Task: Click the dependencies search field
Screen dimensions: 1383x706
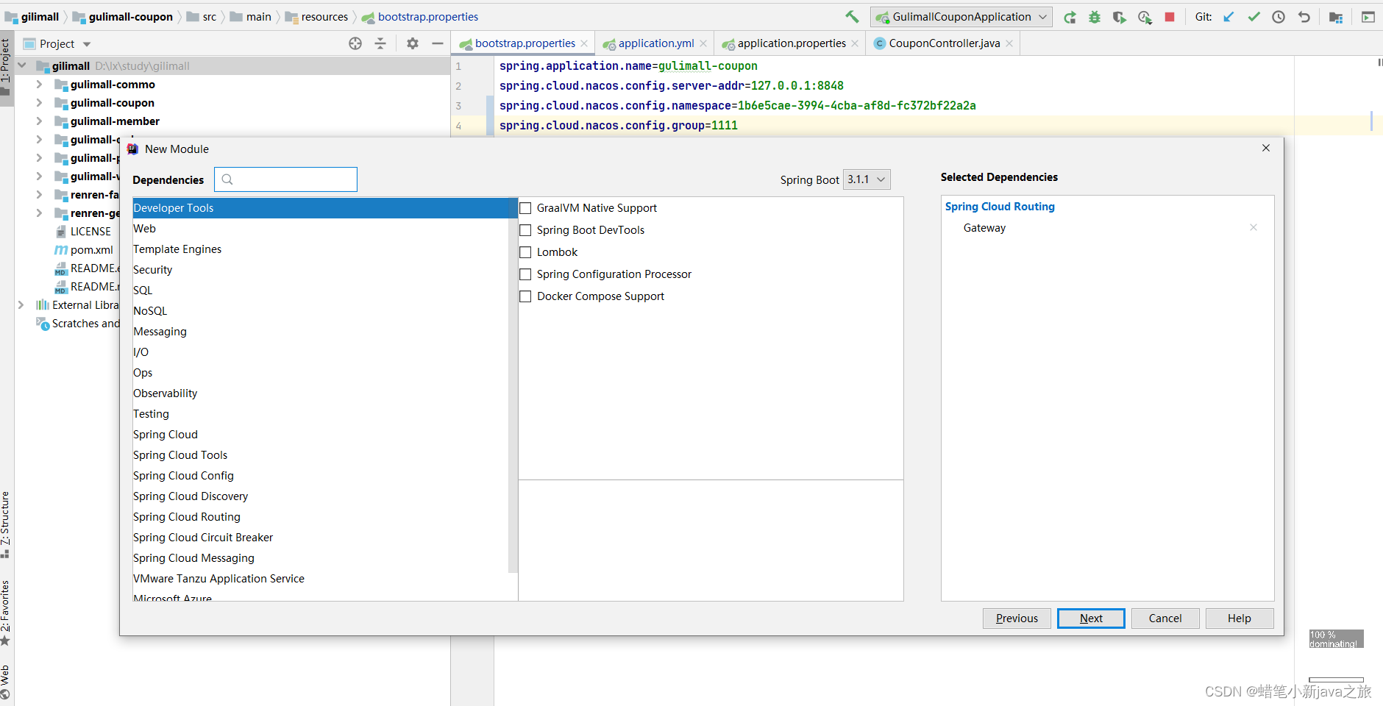Action: [285, 179]
